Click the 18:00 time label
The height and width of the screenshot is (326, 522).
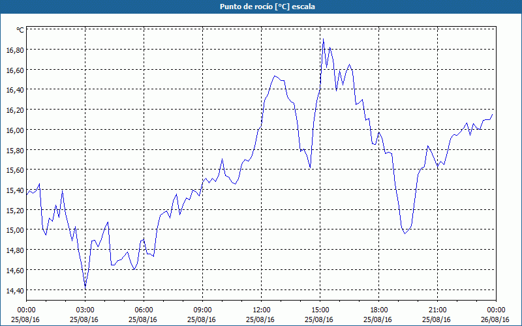point(378,310)
